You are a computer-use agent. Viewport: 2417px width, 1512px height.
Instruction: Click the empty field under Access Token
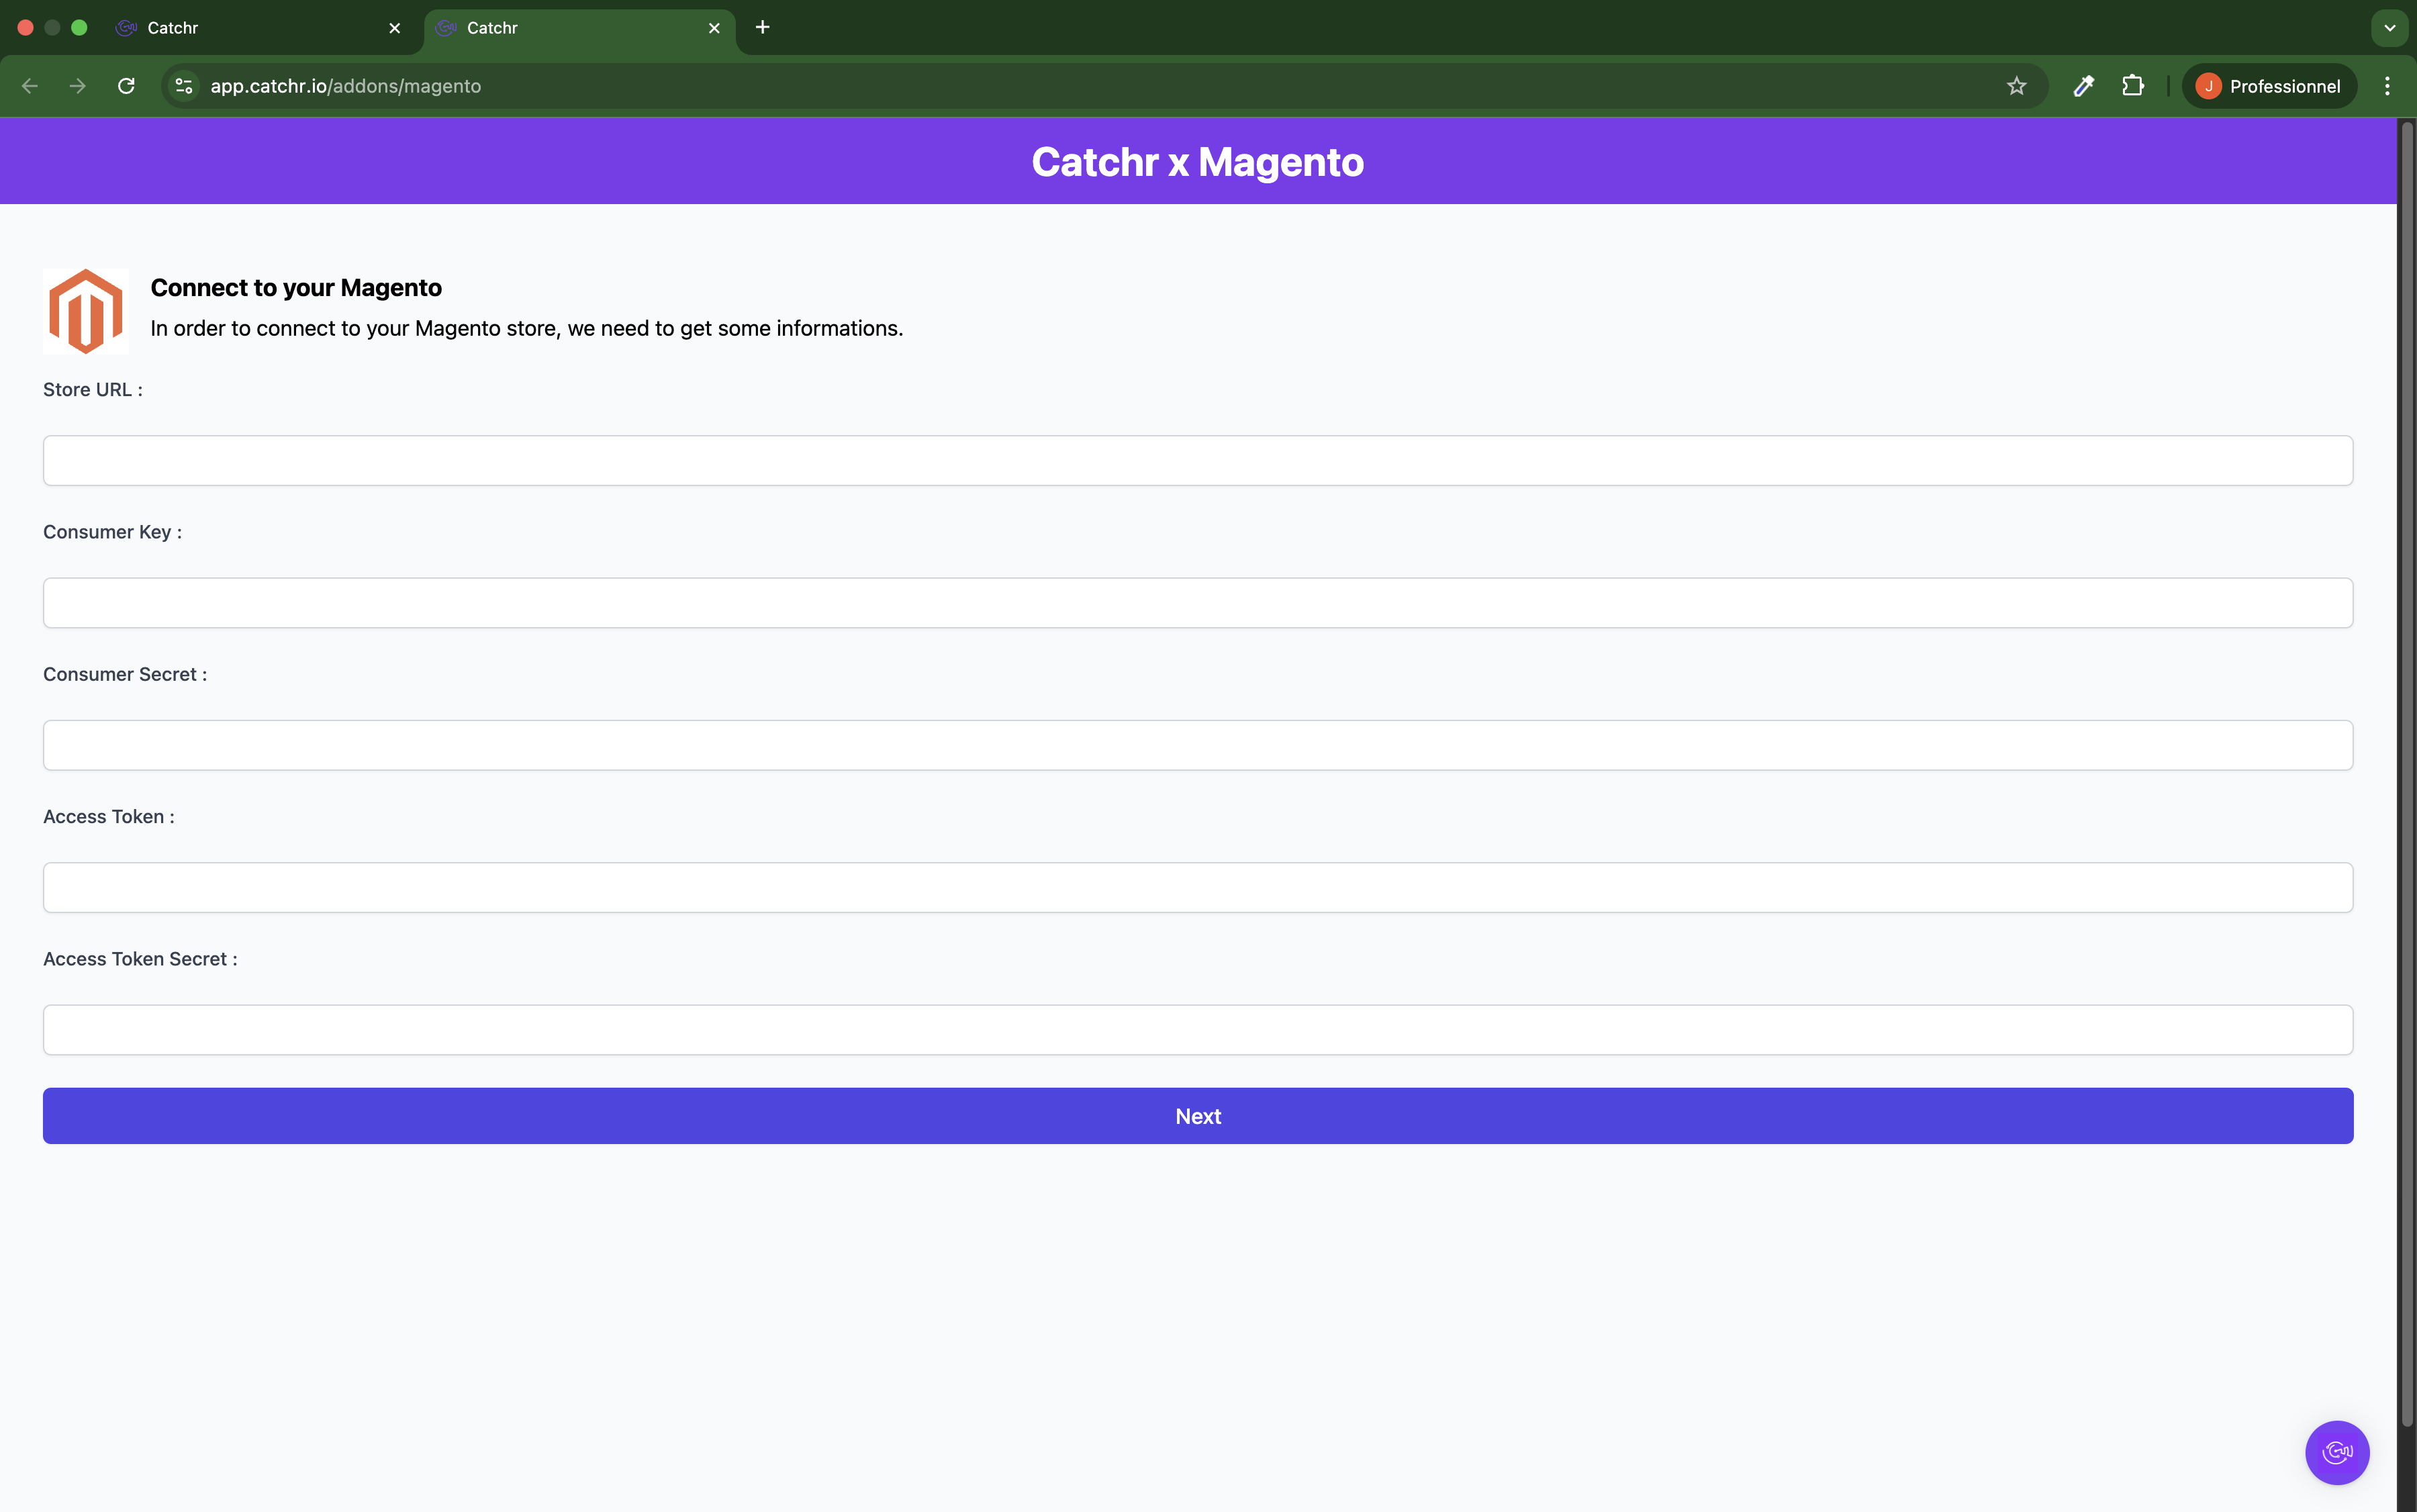pos(1198,888)
